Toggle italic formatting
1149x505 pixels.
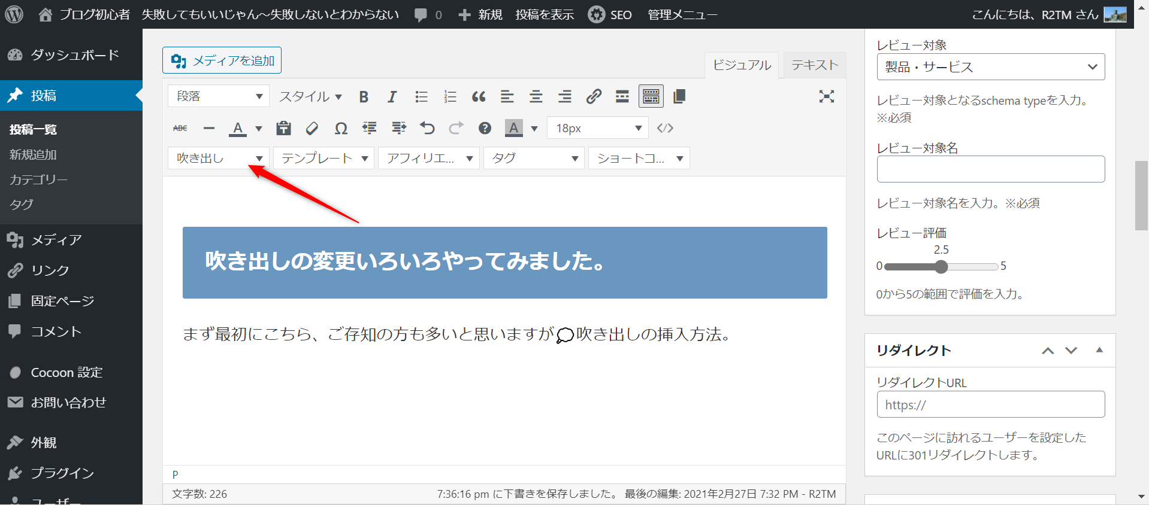[x=392, y=97]
